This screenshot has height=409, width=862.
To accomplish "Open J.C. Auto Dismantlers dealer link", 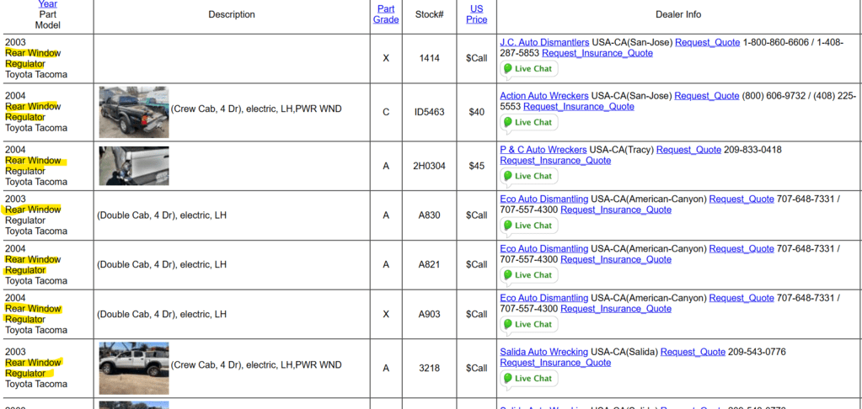I will click(544, 42).
